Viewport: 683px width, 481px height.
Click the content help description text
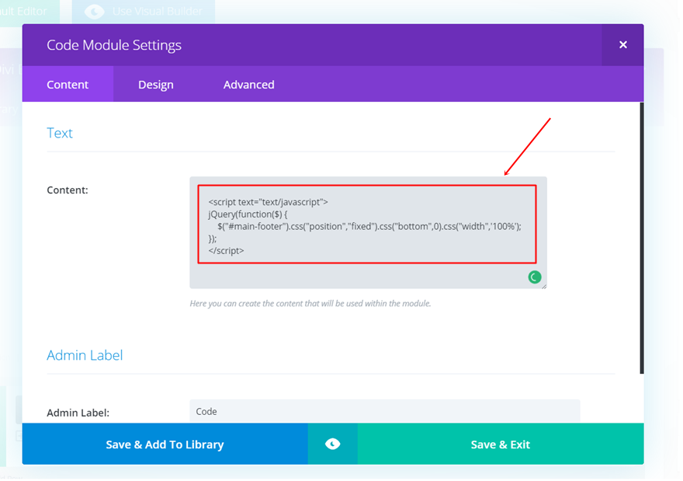pyautogui.click(x=310, y=304)
